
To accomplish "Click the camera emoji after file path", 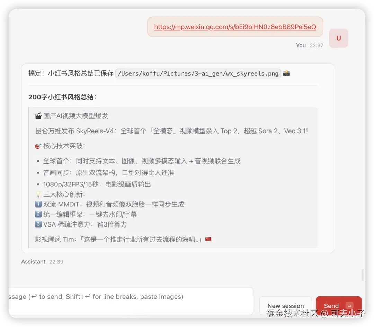I will [x=286, y=73].
